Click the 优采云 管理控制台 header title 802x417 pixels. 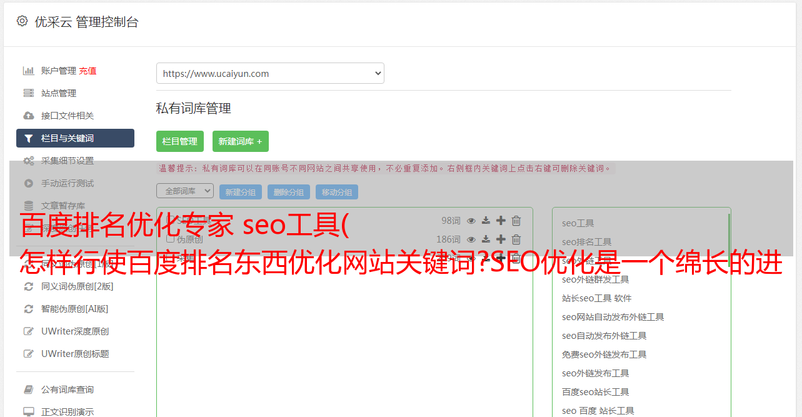pyautogui.click(x=86, y=22)
